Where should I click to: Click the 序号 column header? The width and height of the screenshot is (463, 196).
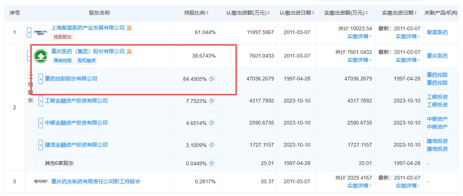(x=15, y=13)
